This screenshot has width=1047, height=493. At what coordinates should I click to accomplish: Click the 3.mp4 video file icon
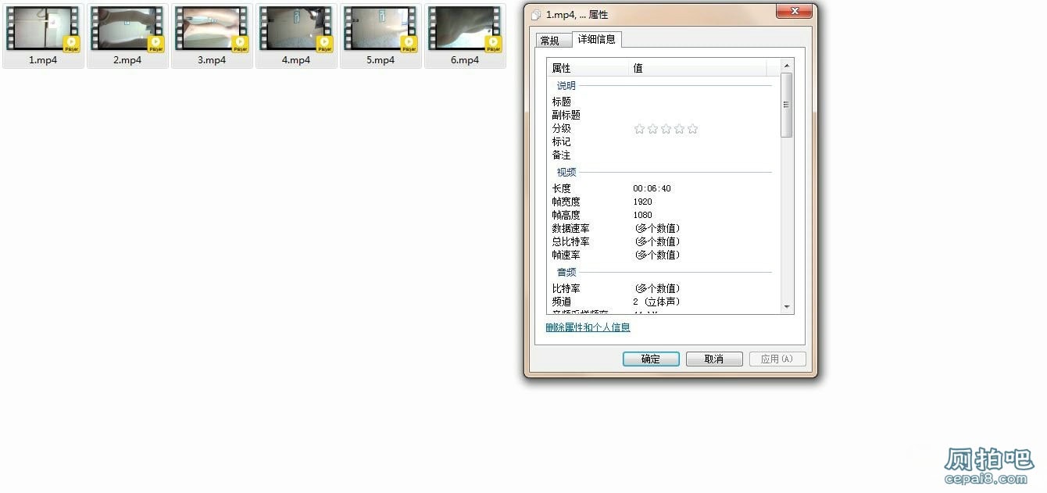[x=212, y=30]
